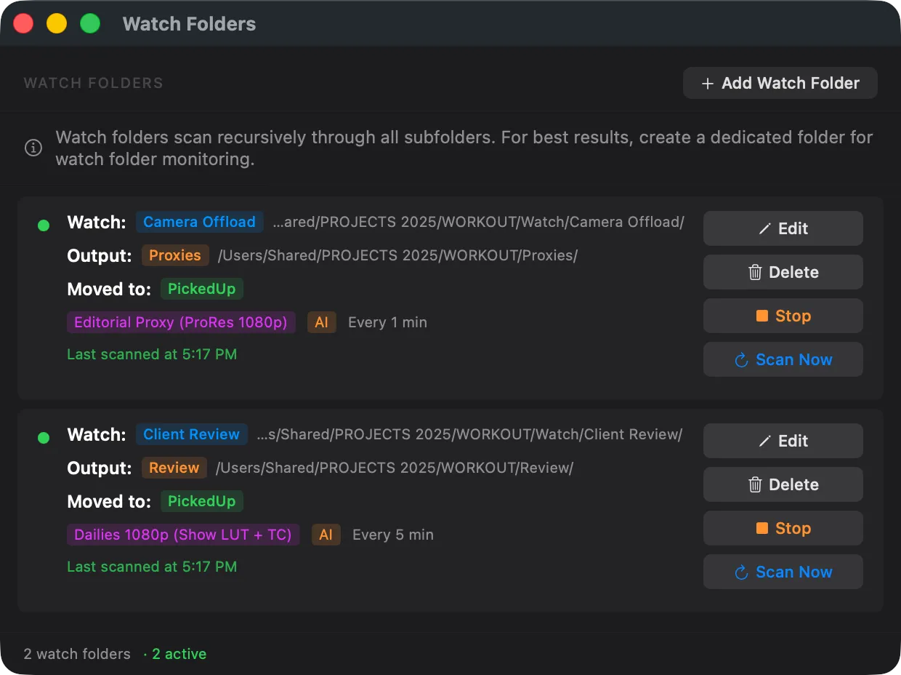Screen dimensions: 901x675
Task: Click the info circle icon beside recursive scan note
Action: coord(33,148)
